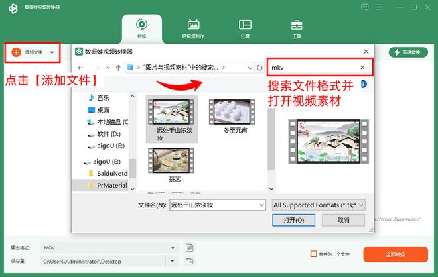This screenshot has height=277, width=438.
Task: Clear the mkv search text
Action: coord(362,67)
